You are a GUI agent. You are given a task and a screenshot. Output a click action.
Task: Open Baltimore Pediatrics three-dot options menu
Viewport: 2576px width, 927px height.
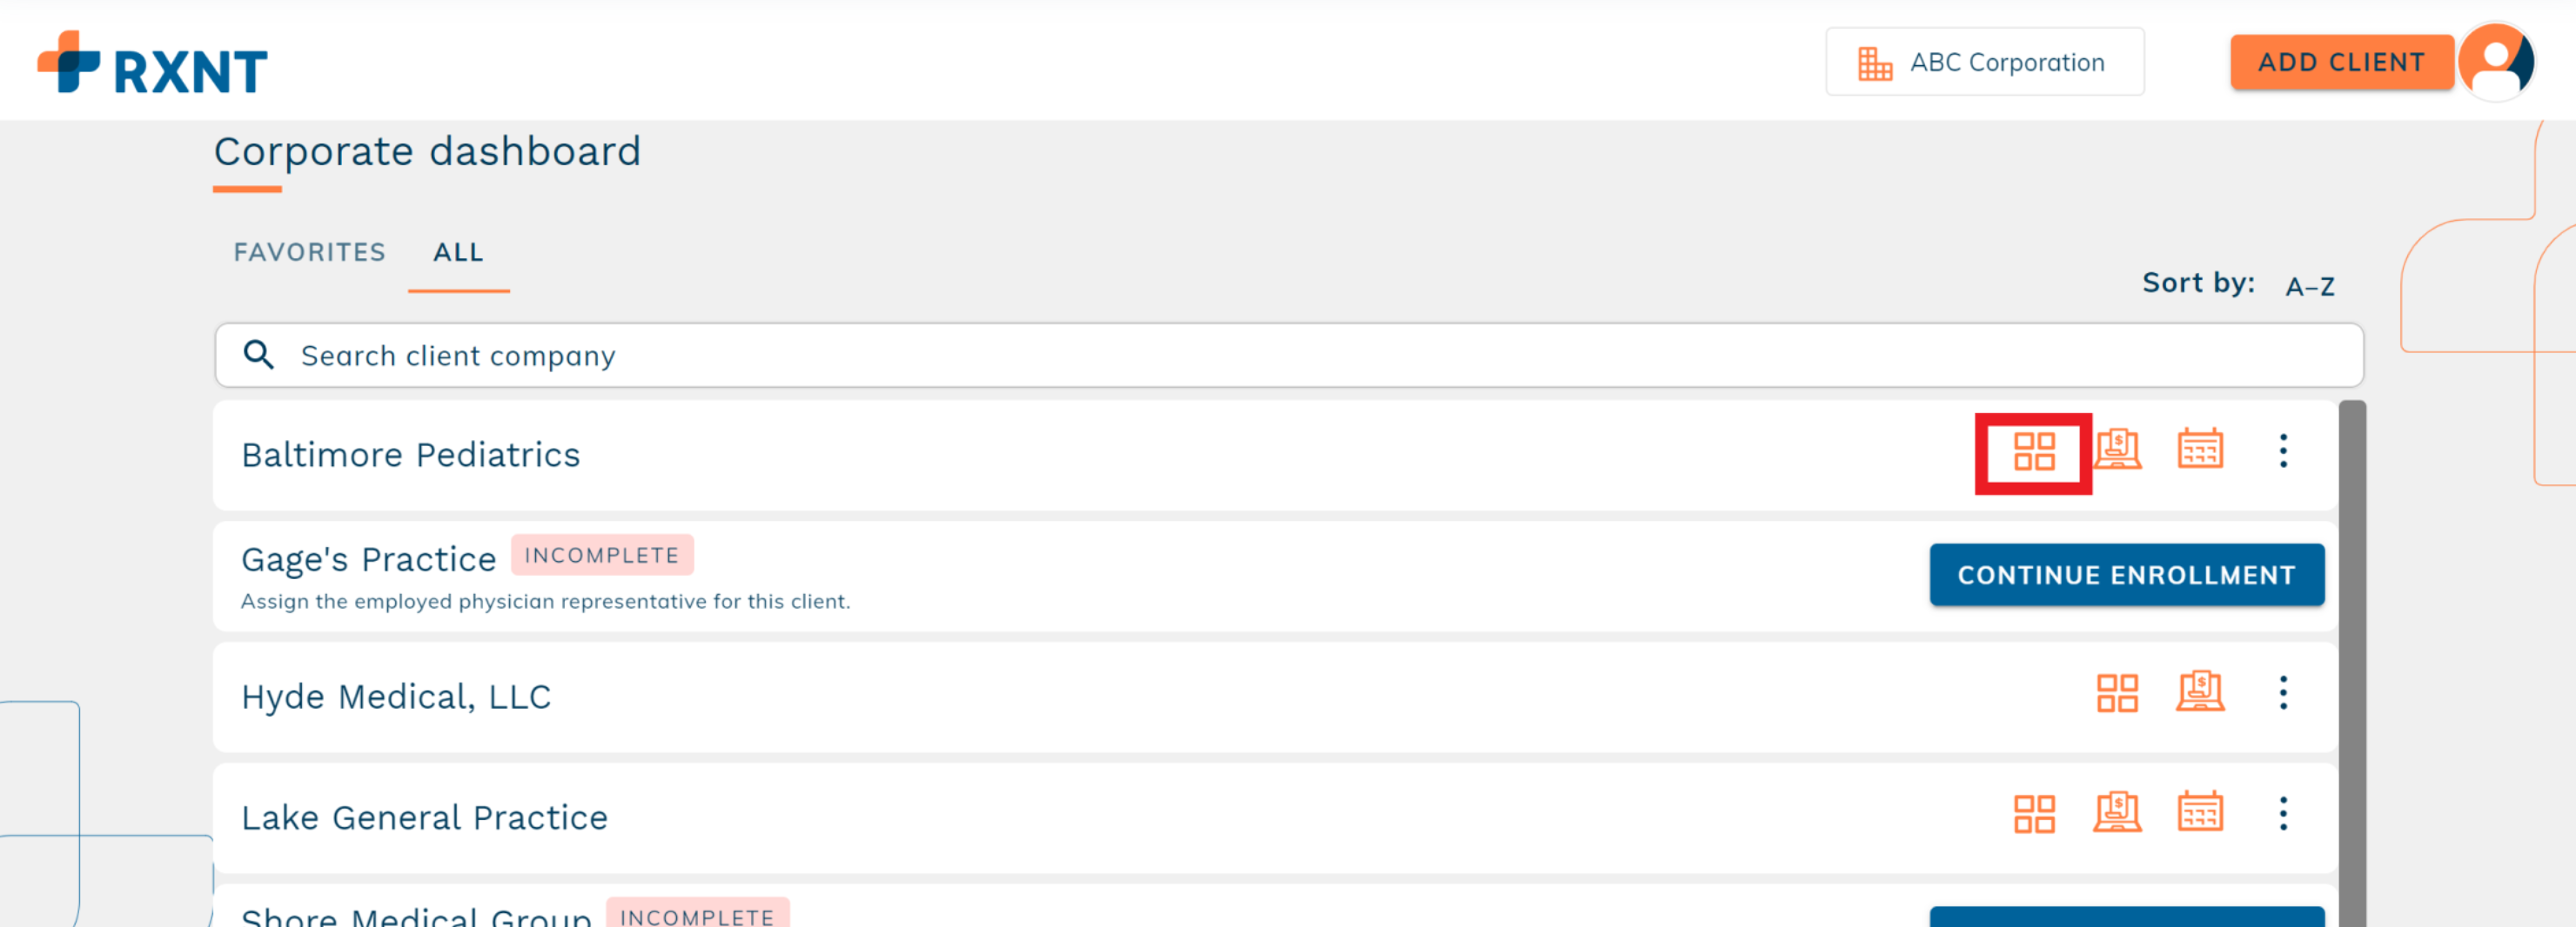pyautogui.click(x=2283, y=450)
